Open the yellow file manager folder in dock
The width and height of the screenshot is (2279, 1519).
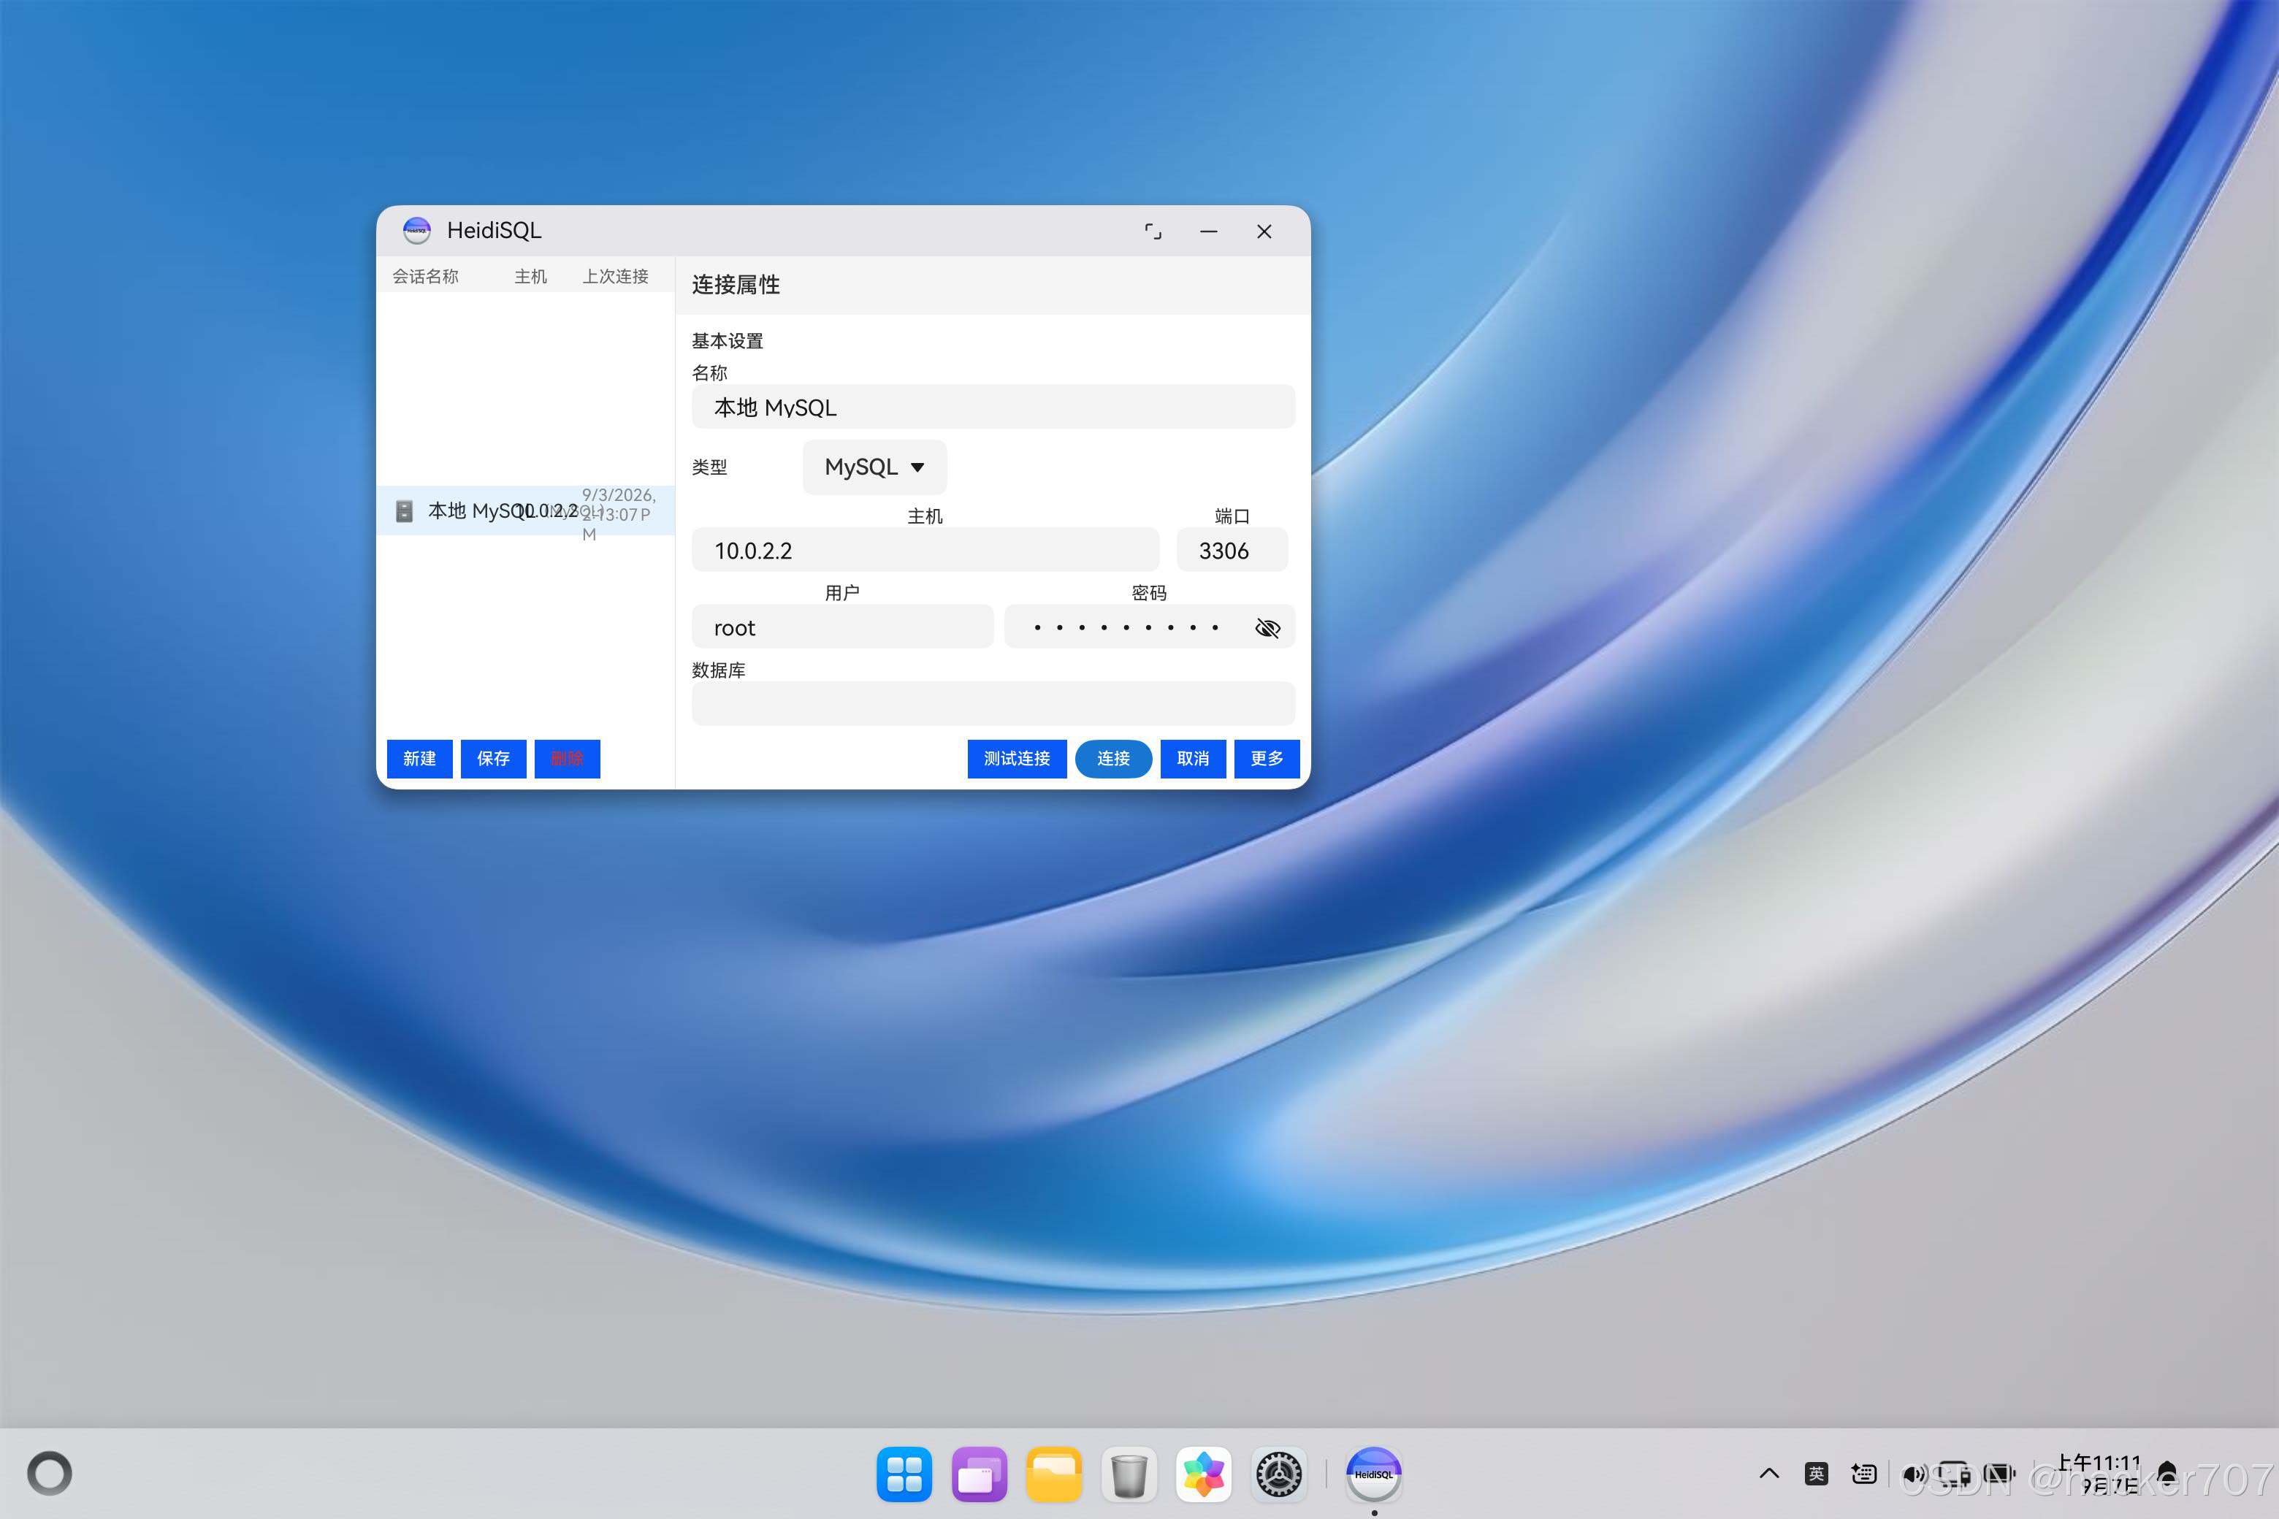1053,1474
